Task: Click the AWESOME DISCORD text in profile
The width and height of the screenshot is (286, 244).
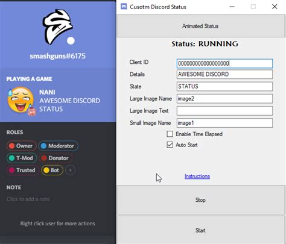Action: (x=69, y=101)
